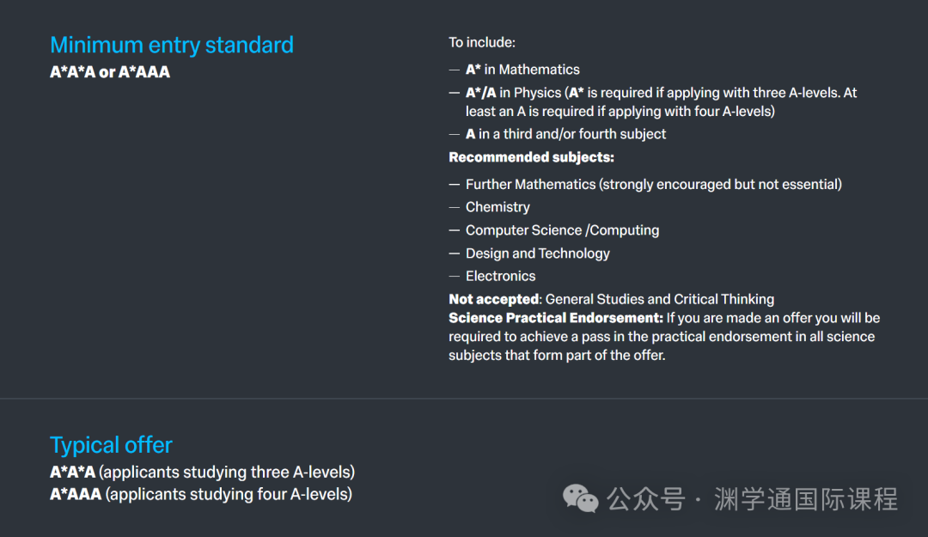928x537 pixels.
Task: Click the "A* in Mathematics" list item
Action: tap(522, 70)
